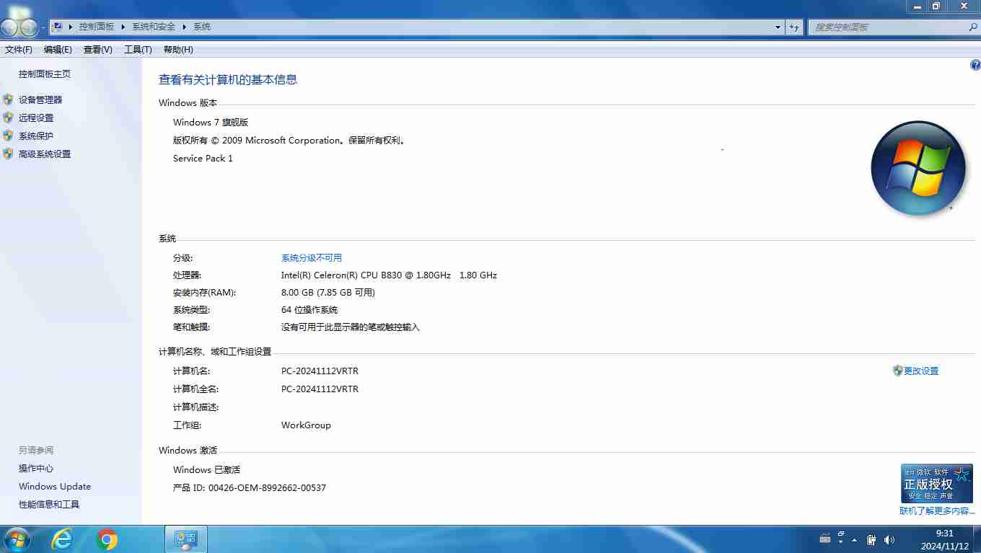Open Windows Update from the sidebar
This screenshot has width=981, height=553.
tap(54, 486)
